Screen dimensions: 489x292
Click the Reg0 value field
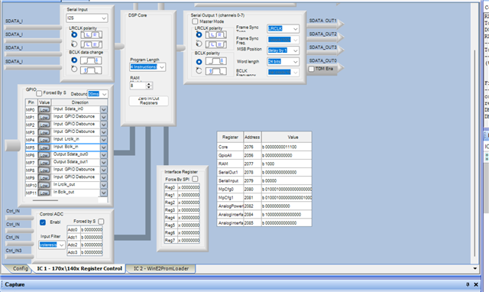pos(189,187)
